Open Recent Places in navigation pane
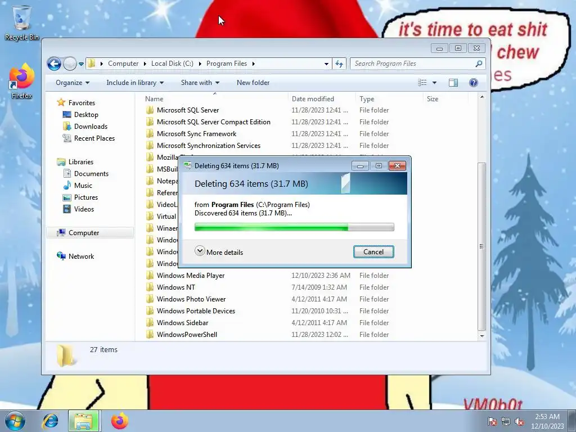 (94, 138)
